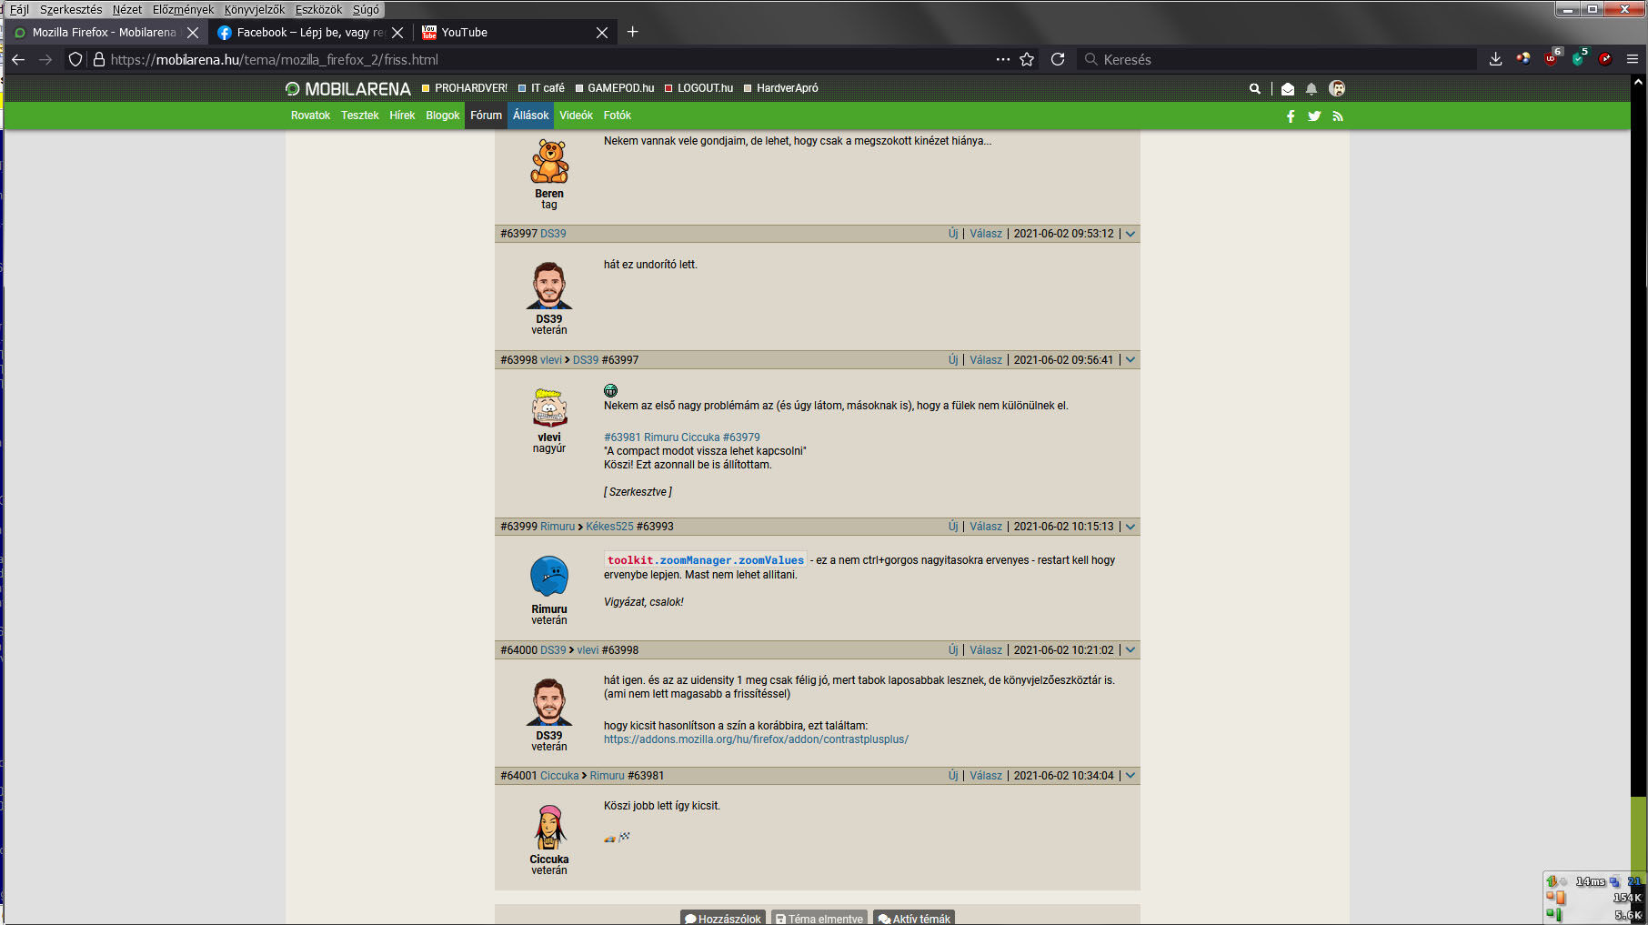Expand options chevron for post #64000
Image resolution: width=1648 pixels, height=925 pixels.
pos(1130,650)
